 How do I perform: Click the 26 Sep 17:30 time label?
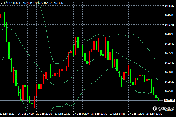coord(26,114)
